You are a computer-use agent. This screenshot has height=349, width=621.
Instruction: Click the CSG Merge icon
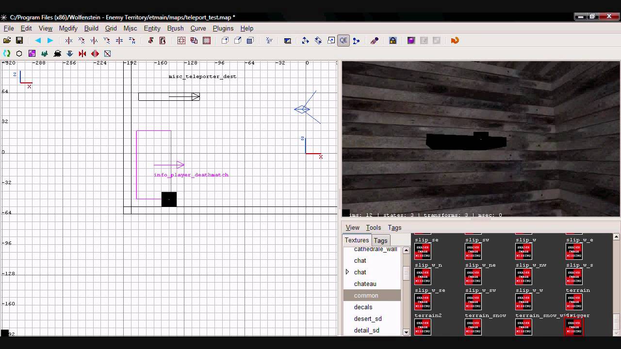click(194, 41)
